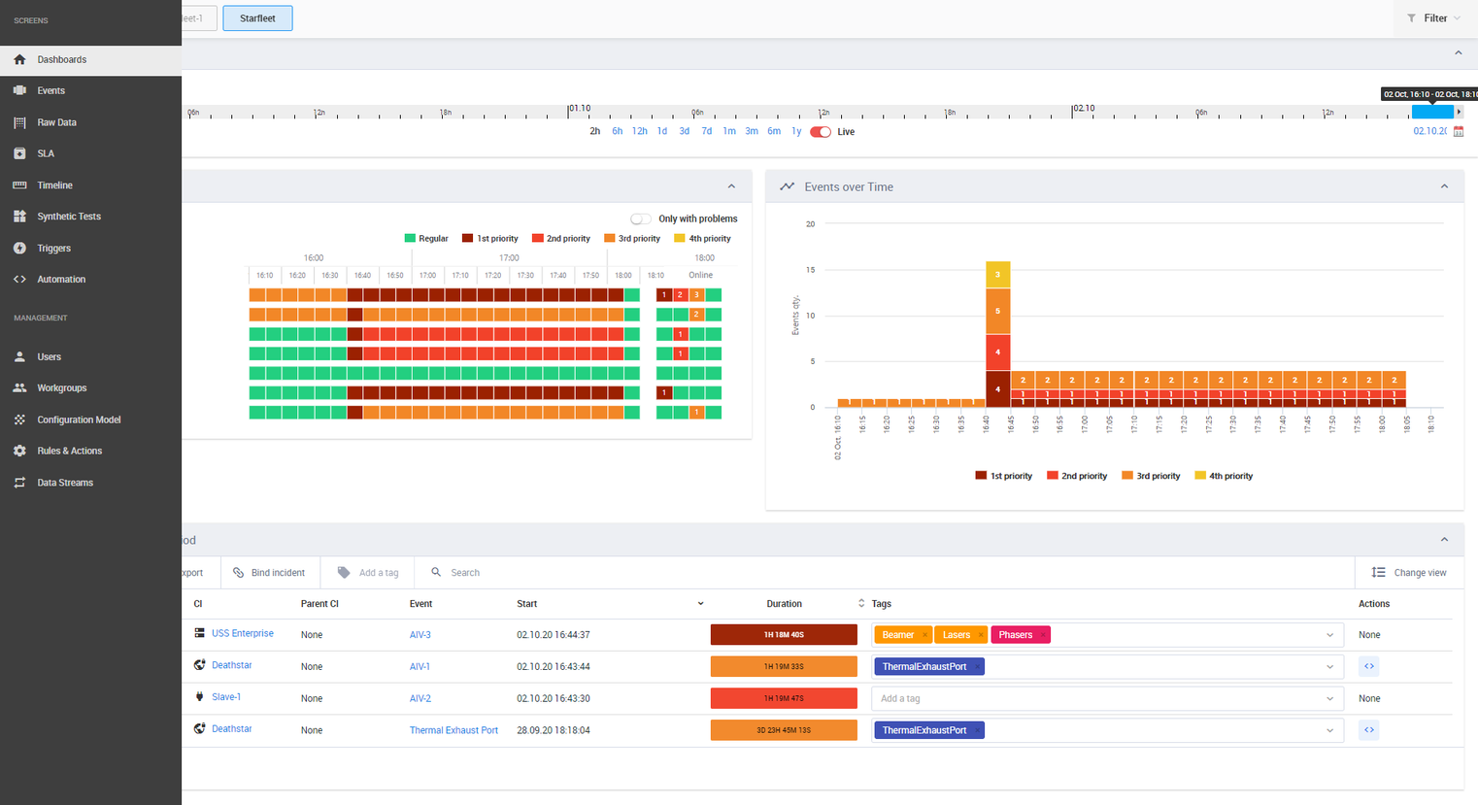Screen dimensions: 1478x805
Task: Click the Raw Data table icon
Action: (19, 122)
